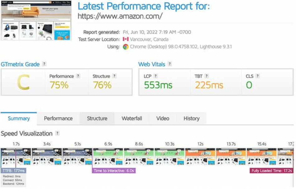Click the Structure score help icon
Viewport: 296px width, 190px height.
click(114, 76)
